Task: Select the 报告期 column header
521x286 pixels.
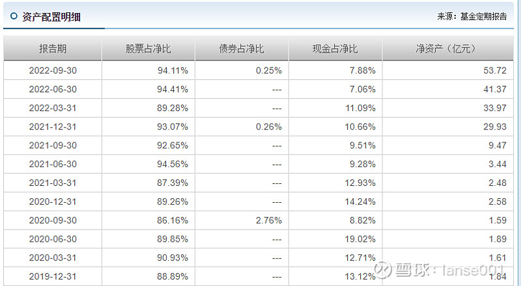Action: point(53,49)
